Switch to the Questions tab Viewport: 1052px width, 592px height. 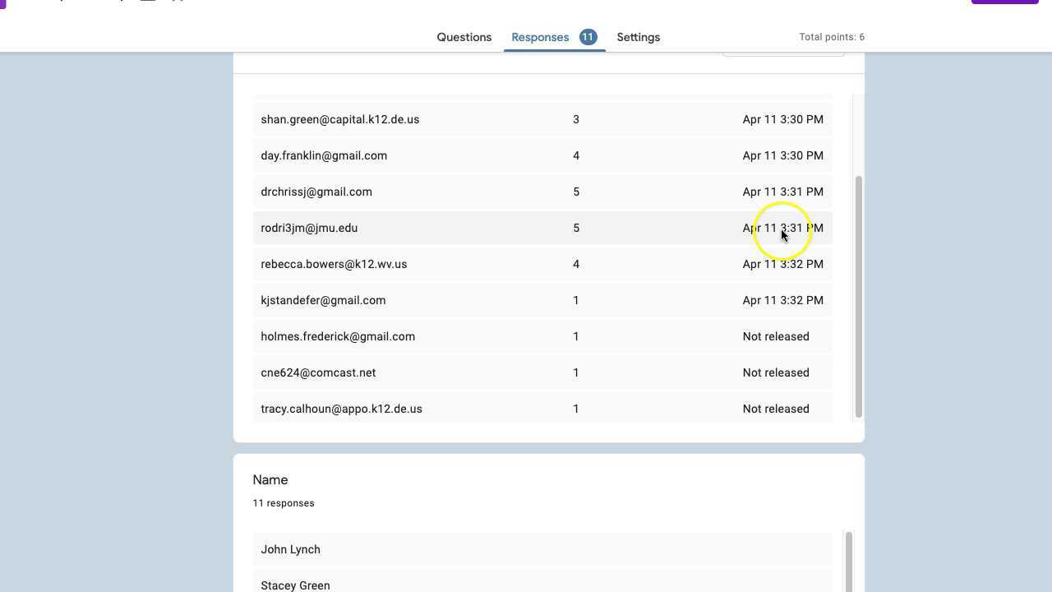[464, 37]
